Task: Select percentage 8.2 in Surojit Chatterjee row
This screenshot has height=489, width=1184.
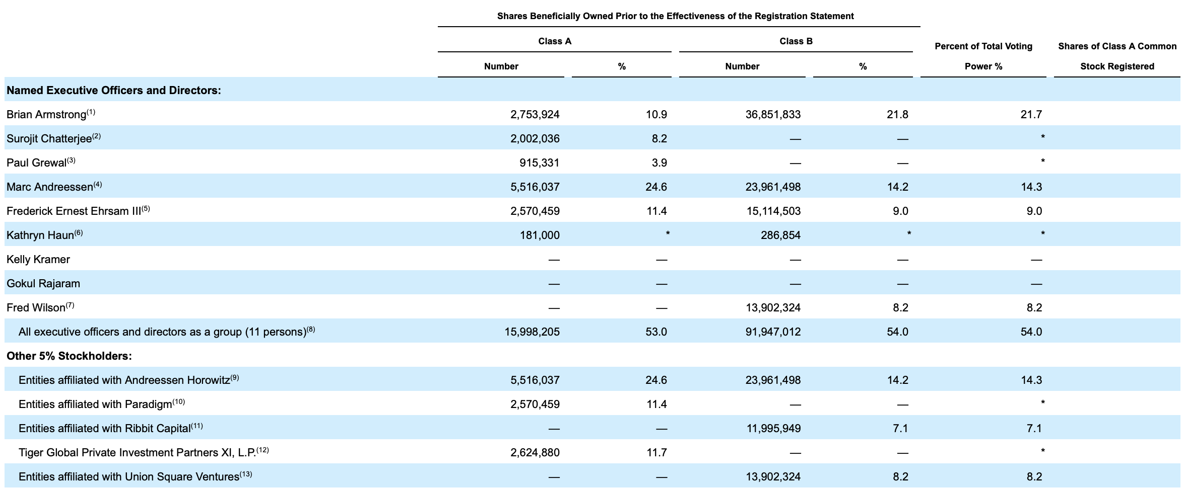Action: click(660, 138)
